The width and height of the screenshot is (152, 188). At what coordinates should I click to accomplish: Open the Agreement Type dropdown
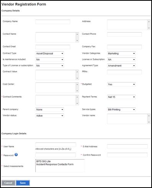(121, 66)
